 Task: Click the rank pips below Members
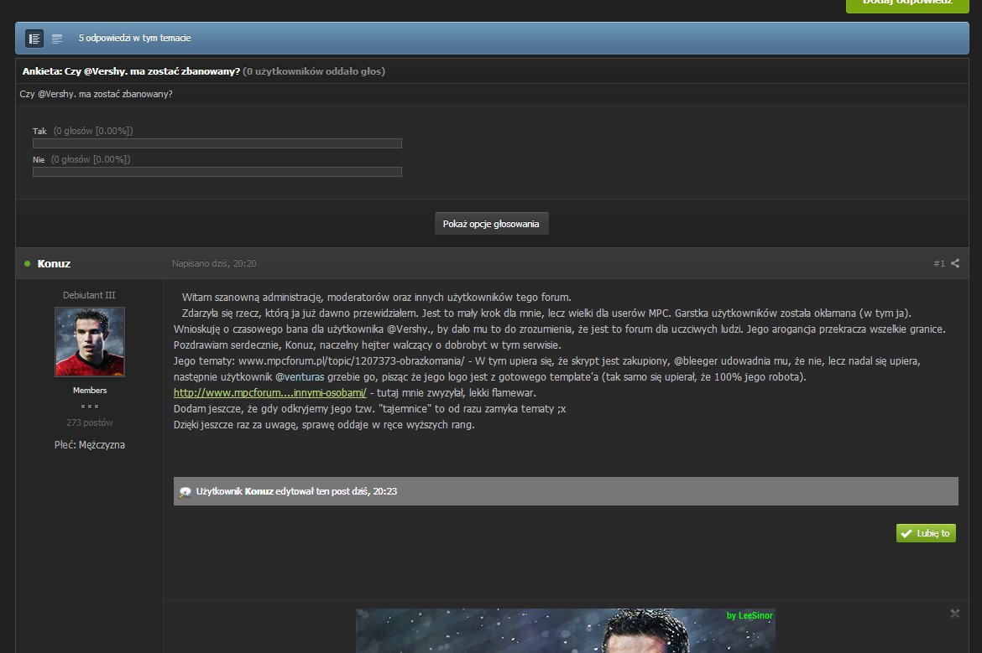pos(90,407)
